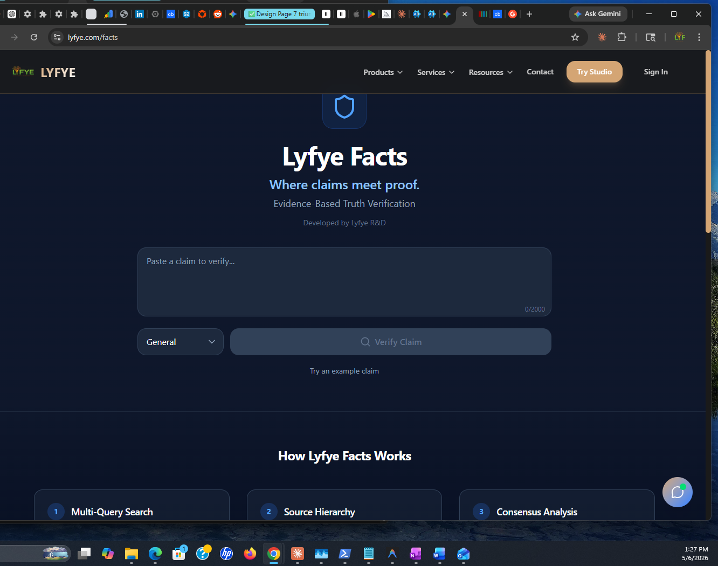The width and height of the screenshot is (718, 566).
Task: Switch to the ChatGPT tab
Action: pyautogui.click(x=12, y=14)
